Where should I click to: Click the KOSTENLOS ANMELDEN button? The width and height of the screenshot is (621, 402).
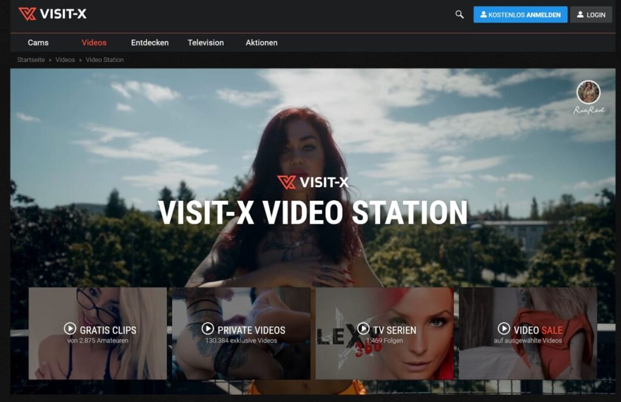point(520,15)
